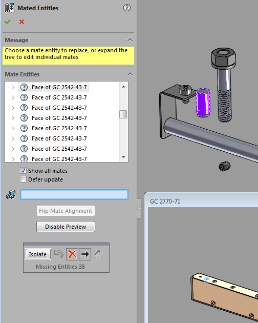Viewport: 258px width, 323px height.
Task: Click the black right arrow next-entity icon
Action: click(x=85, y=254)
